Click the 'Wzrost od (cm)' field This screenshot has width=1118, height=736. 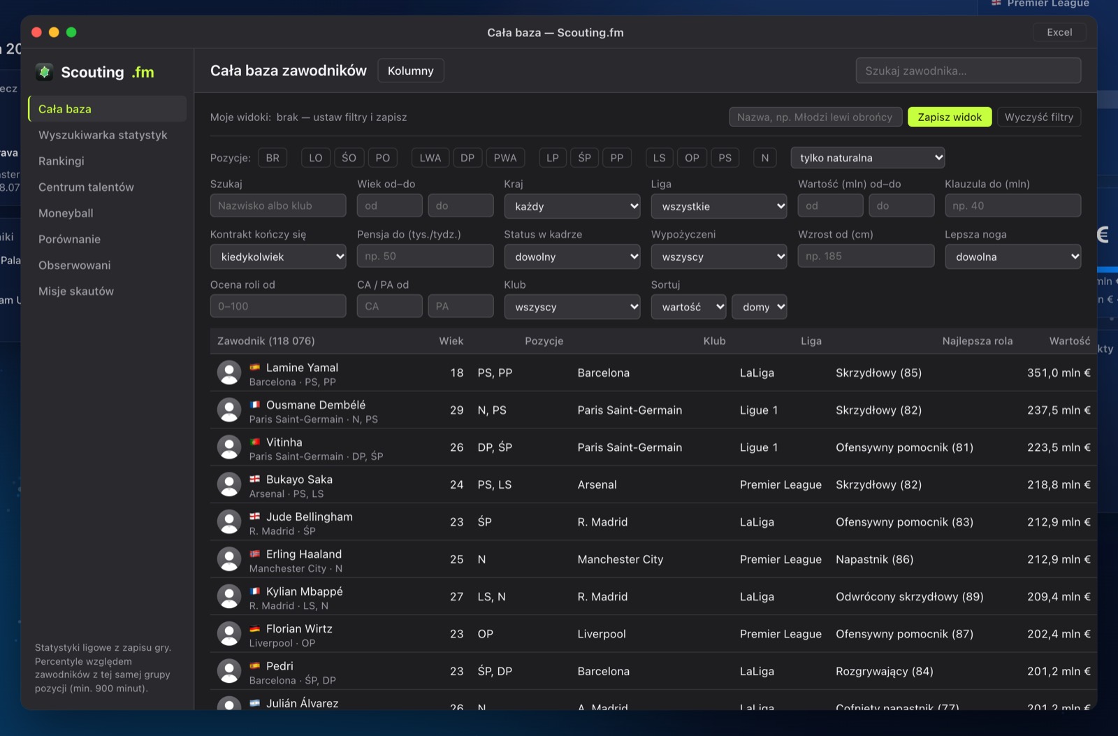pyautogui.click(x=866, y=257)
